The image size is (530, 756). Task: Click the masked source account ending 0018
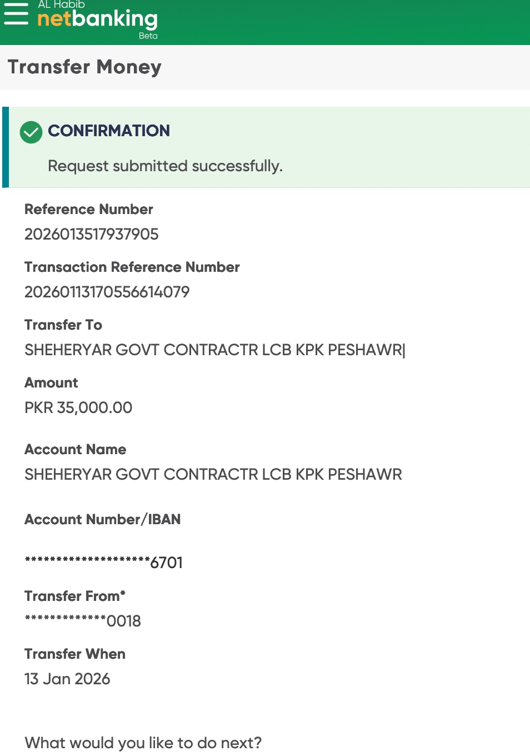point(83,621)
